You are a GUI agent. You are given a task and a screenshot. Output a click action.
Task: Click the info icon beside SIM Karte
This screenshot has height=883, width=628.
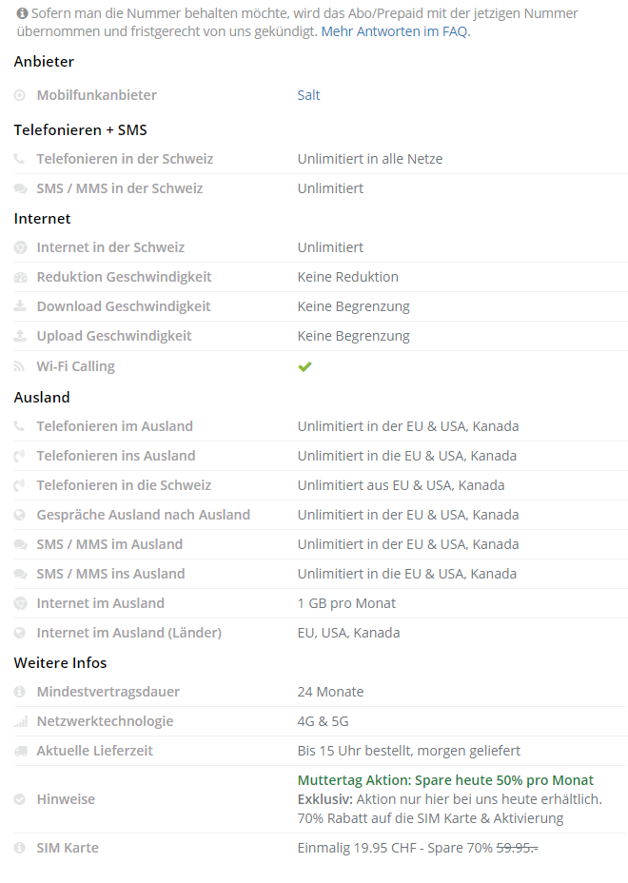pyautogui.click(x=20, y=848)
